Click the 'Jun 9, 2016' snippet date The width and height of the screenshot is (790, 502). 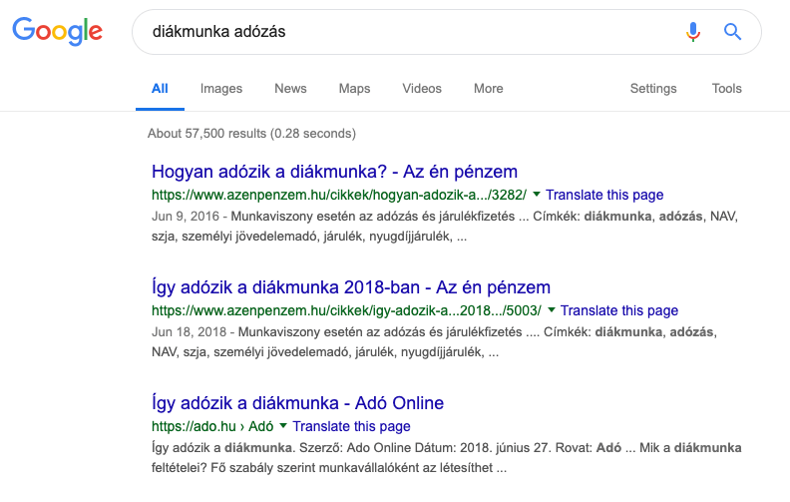[186, 217]
